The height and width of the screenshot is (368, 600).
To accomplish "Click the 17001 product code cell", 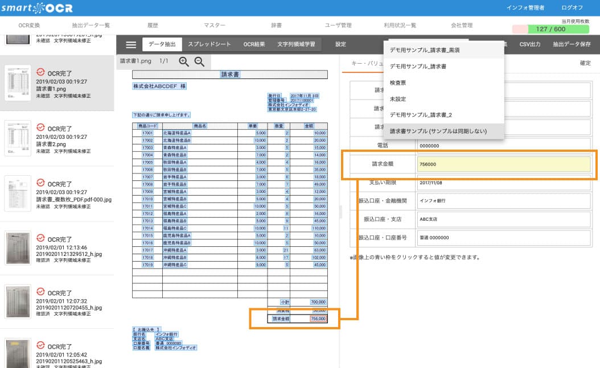I will [147, 133].
